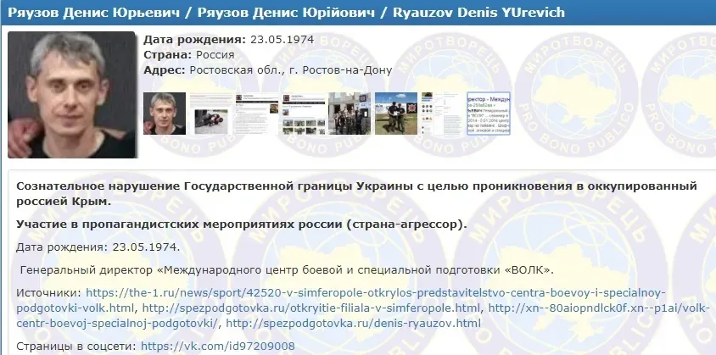Open the spezpodgotovka.ru/denis-ryauzov.html link

point(354,324)
